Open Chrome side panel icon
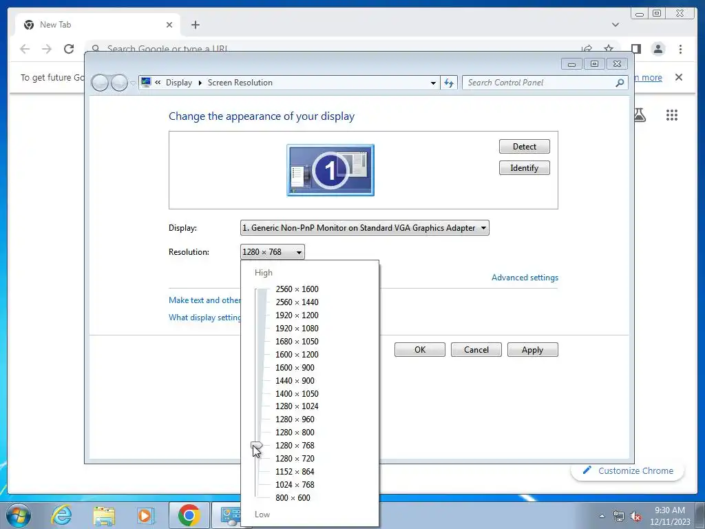The width and height of the screenshot is (705, 529). tap(635, 49)
